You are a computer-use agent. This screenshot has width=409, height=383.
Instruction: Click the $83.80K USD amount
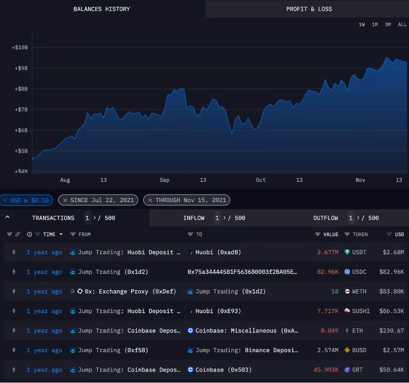click(x=392, y=291)
